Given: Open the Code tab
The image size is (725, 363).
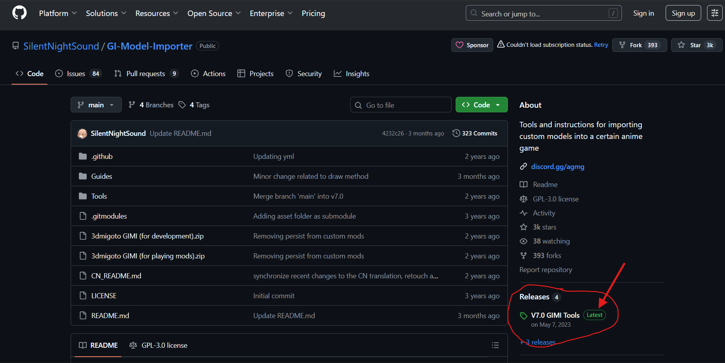Looking at the screenshot, I should [30, 73].
